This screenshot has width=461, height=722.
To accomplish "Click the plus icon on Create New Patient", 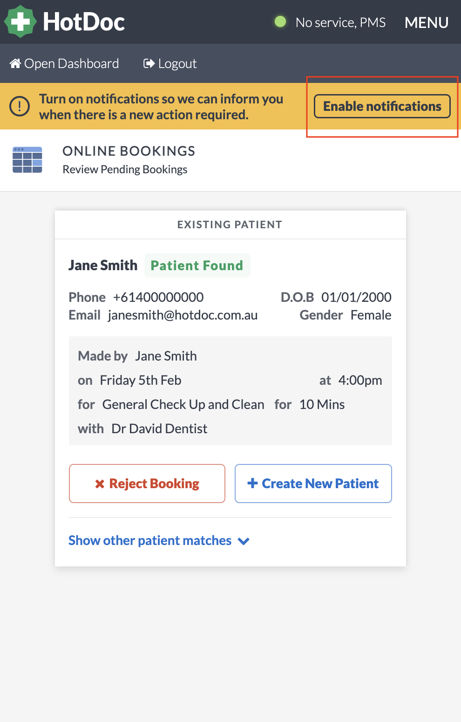I will pyautogui.click(x=252, y=483).
